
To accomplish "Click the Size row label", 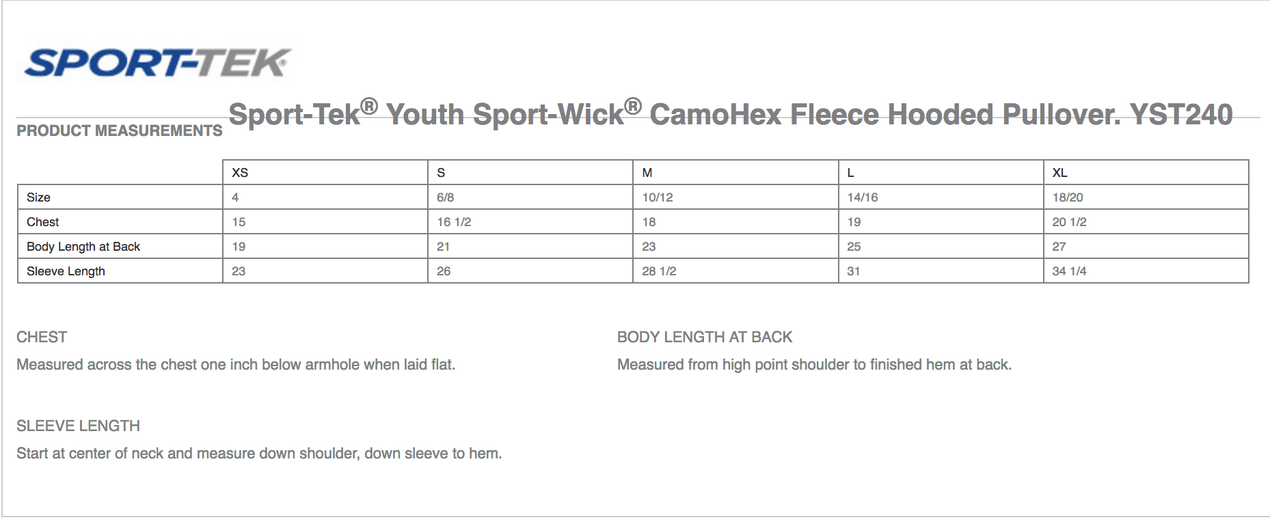I will click(x=38, y=197).
